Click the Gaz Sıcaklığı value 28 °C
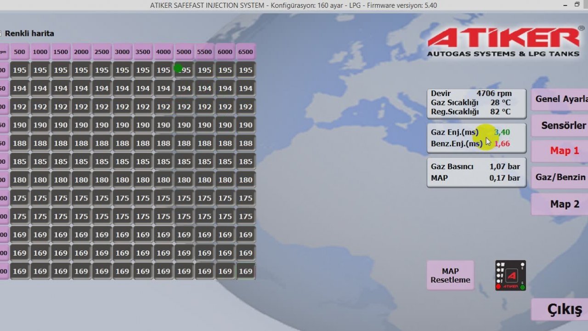This screenshot has height=331, width=588. (x=500, y=103)
